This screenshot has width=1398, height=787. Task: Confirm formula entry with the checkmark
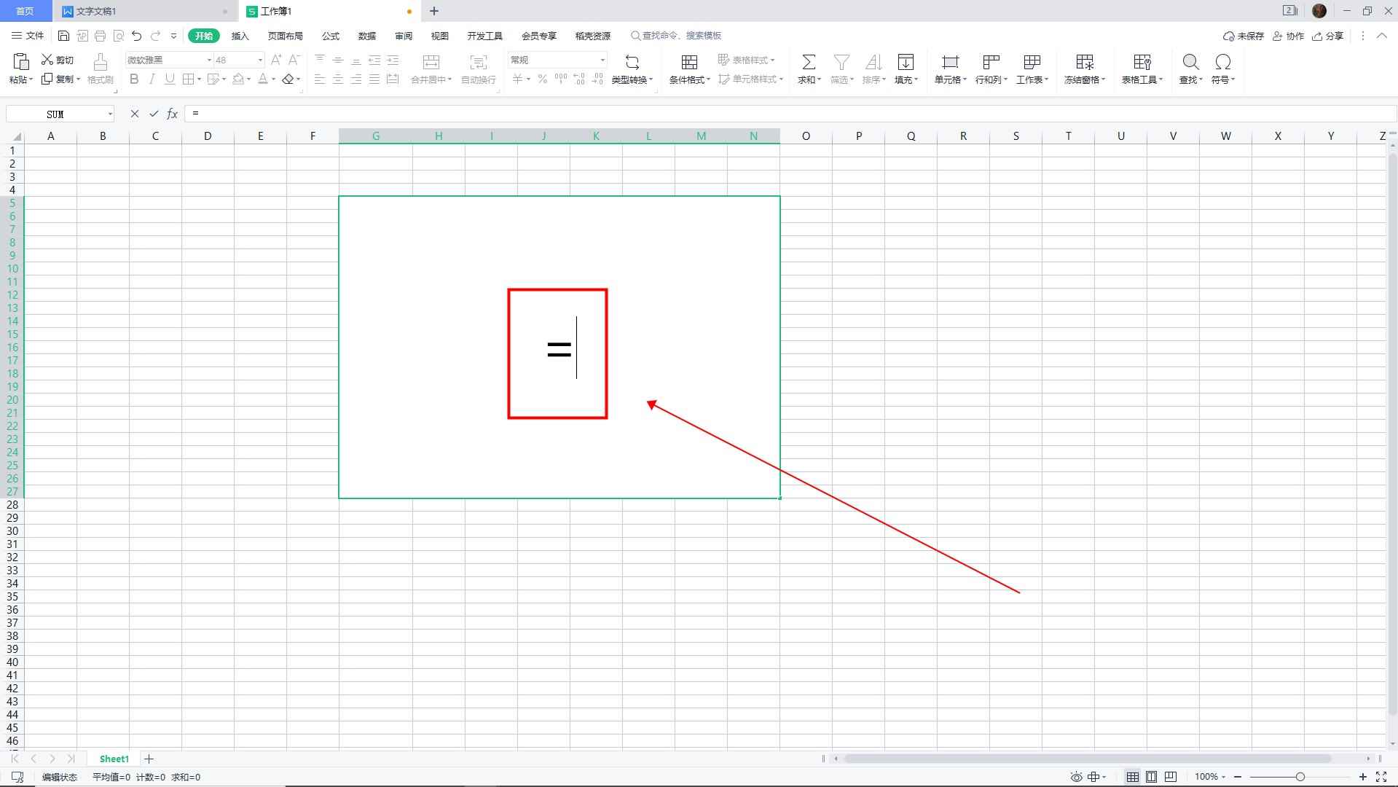pos(154,114)
